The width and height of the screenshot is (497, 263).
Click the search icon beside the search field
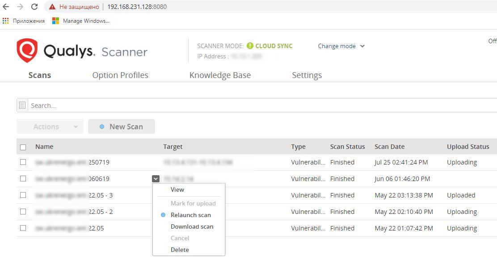coord(22,105)
